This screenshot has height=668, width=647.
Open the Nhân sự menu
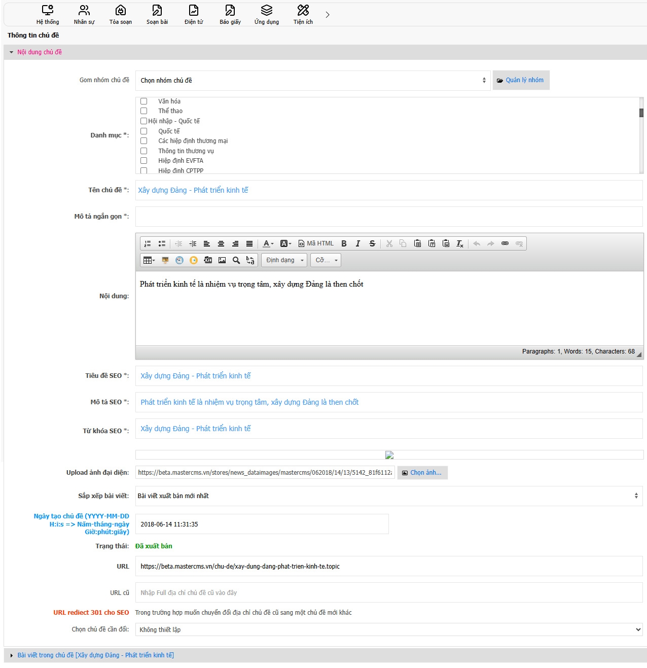point(84,15)
